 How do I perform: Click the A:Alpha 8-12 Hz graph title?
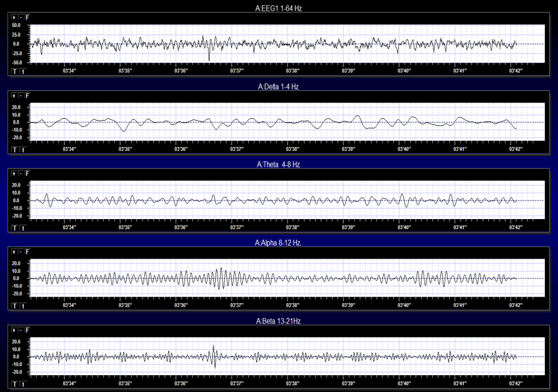[279, 243]
